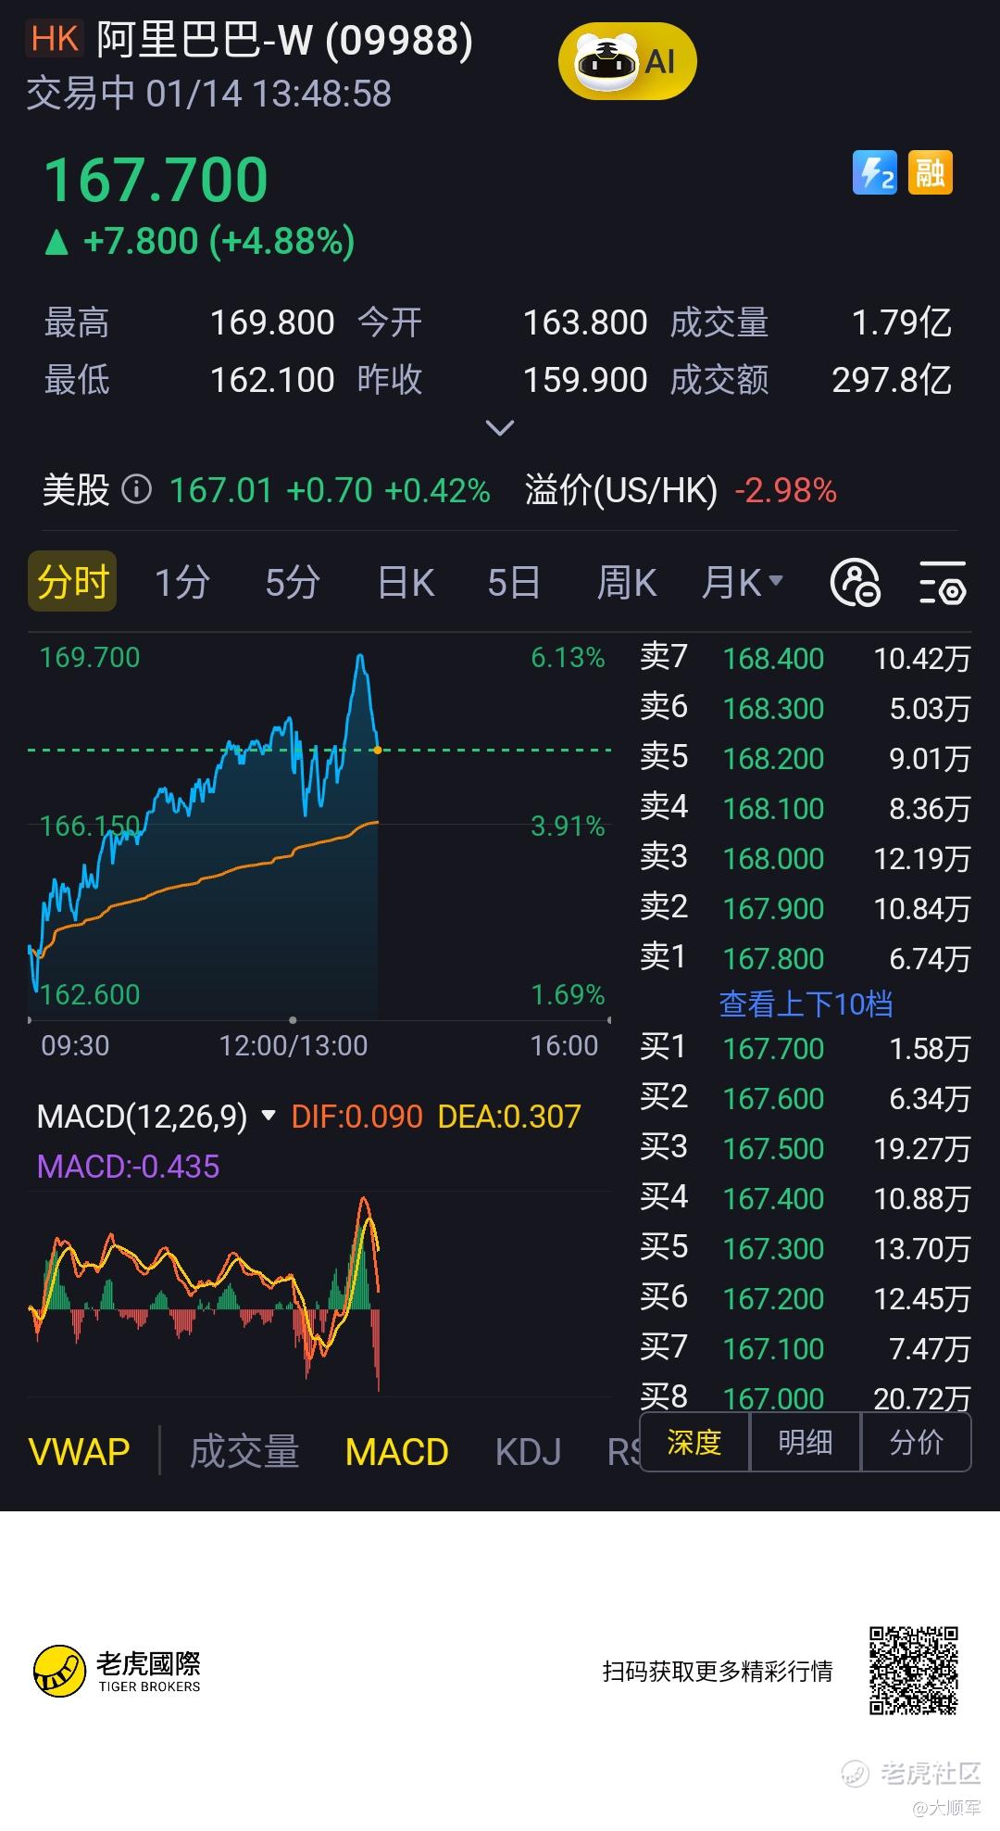This screenshot has width=1000, height=1831.
Task: Open the 月K period dropdown
Action: click(x=743, y=583)
